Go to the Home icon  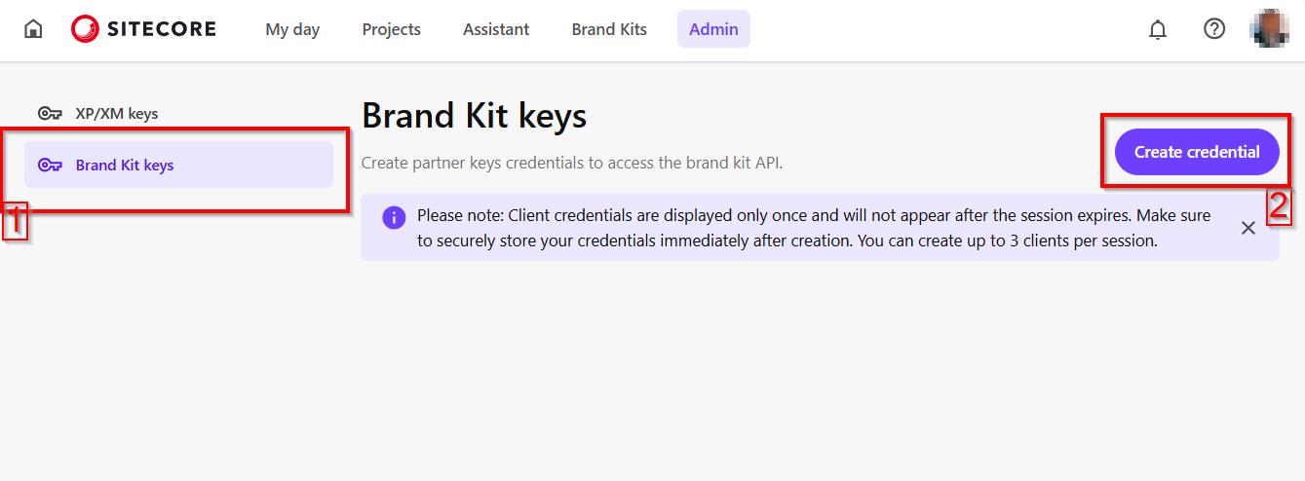point(33,29)
